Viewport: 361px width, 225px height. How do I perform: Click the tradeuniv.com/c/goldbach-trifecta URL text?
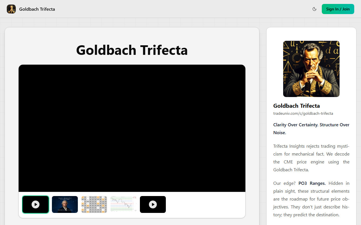303,113
